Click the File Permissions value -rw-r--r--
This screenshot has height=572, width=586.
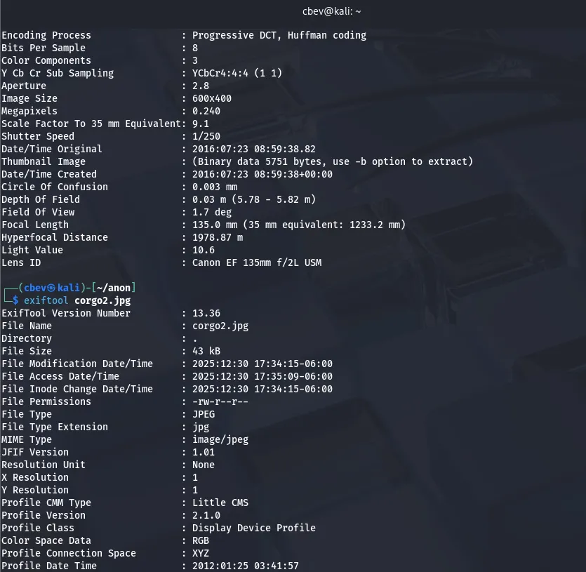pyautogui.click(x=220, y=401)
